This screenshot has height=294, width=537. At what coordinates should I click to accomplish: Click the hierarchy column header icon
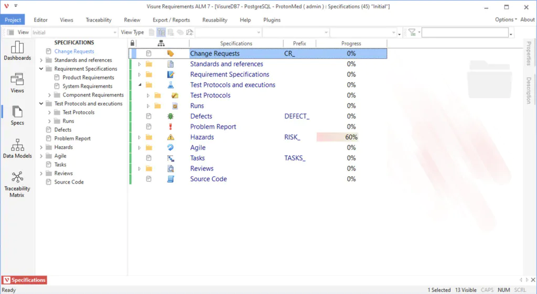tap(161, 43)
